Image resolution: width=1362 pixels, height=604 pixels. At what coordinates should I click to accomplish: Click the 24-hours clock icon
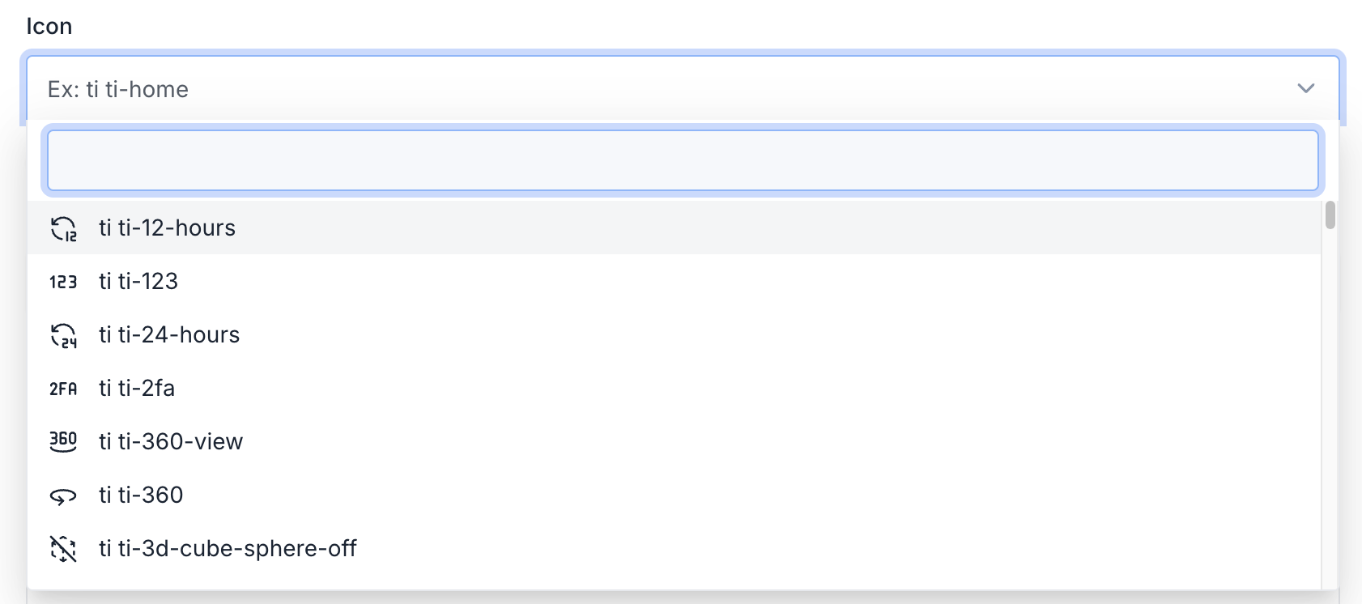coord(63,335)
